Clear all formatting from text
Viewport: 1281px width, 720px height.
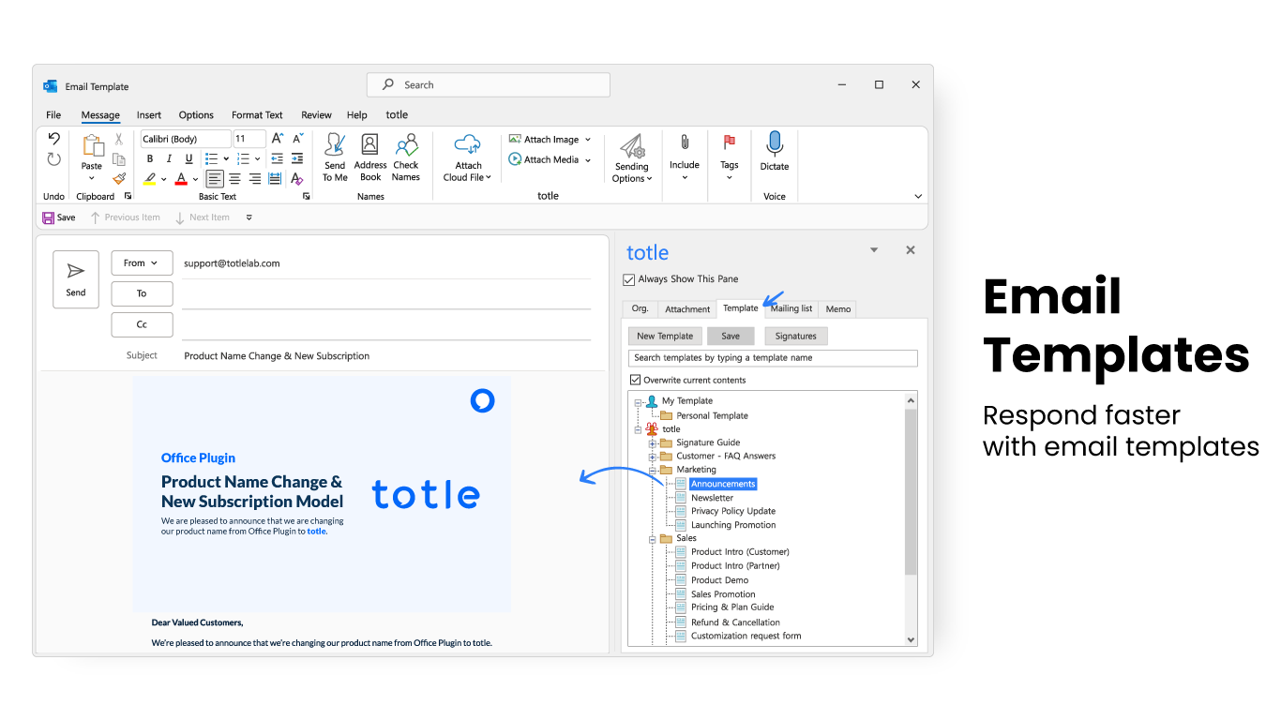(297, 178)
